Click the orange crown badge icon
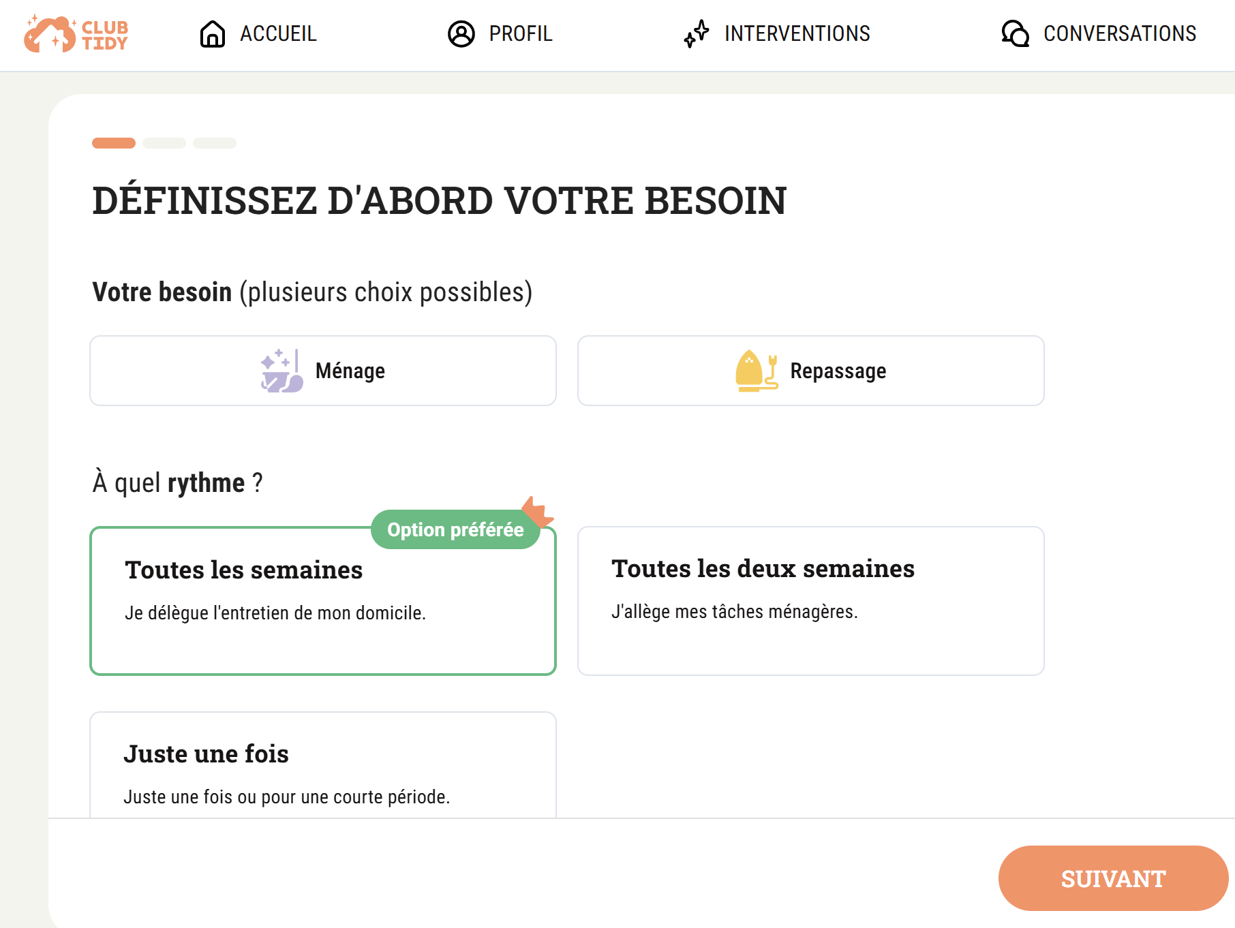 click(x=538, y=510)
